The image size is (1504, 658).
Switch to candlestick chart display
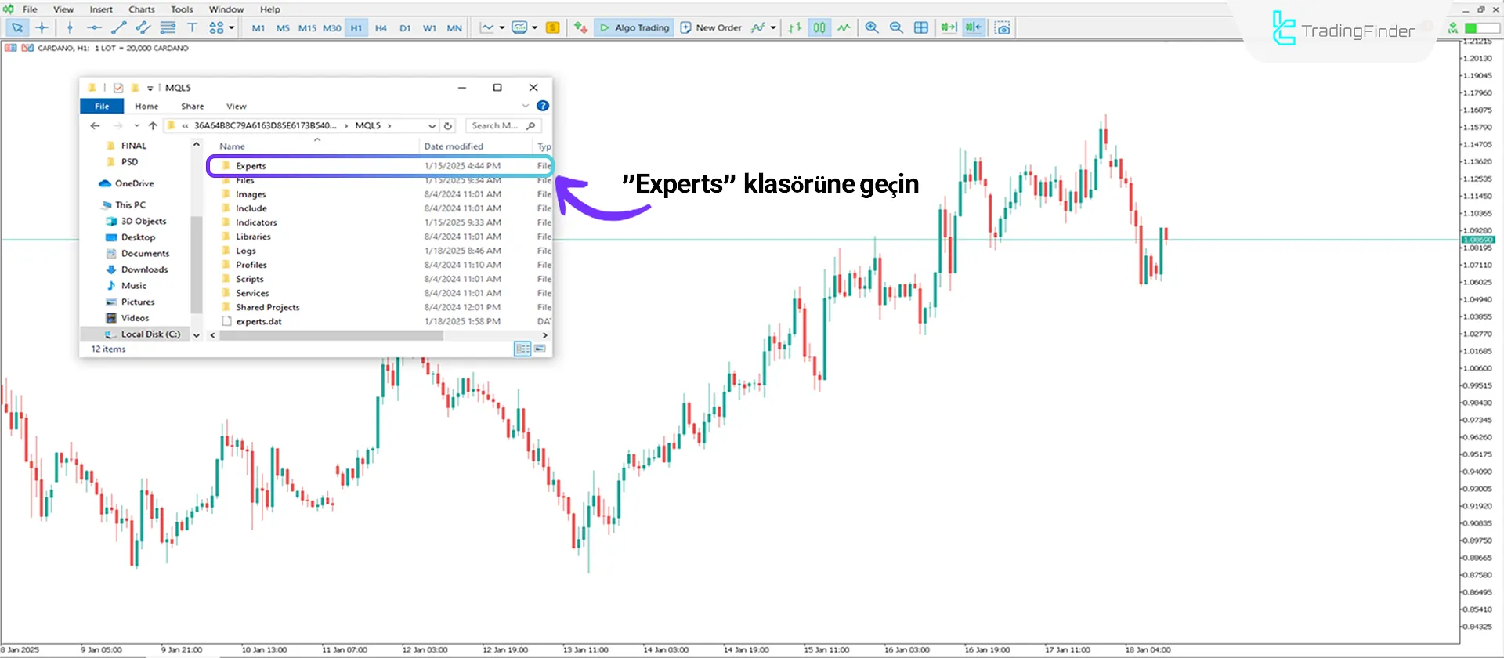[x=819, y=27]
